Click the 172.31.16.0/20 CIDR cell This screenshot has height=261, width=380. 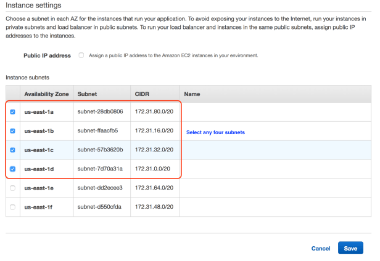tap(154, 131)
